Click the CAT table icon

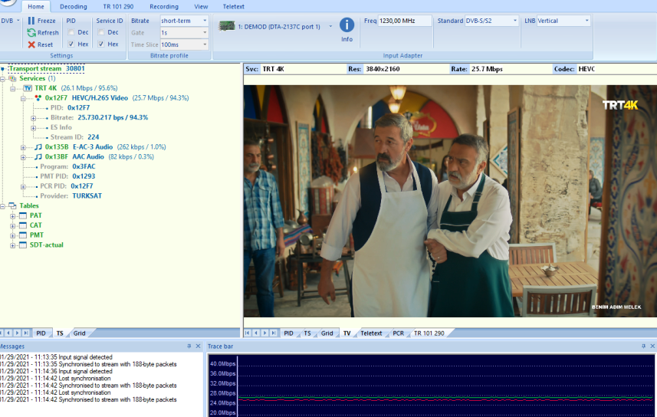coord(23,225)
